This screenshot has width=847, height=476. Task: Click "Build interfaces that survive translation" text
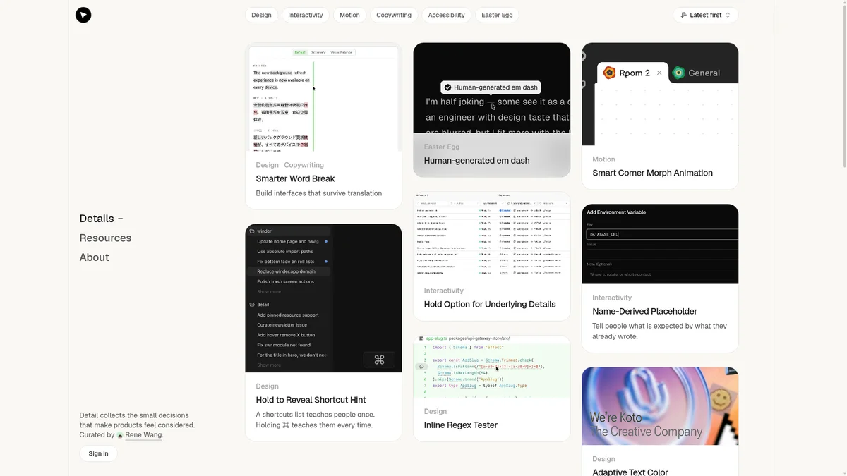(x=319, y=193)
